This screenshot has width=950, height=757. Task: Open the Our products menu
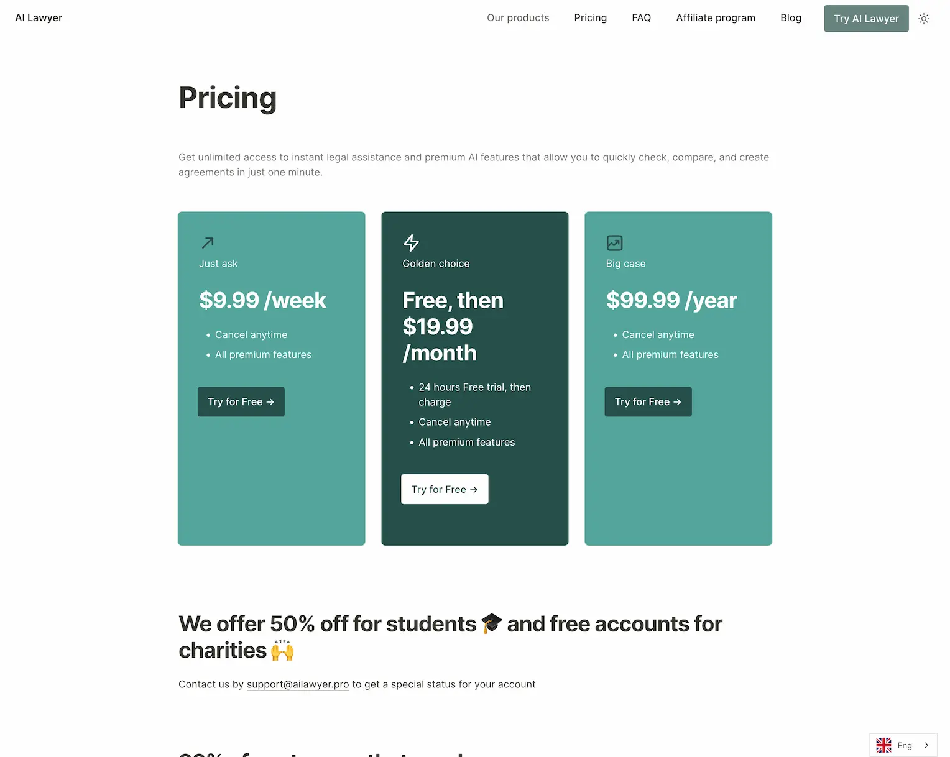click(518, 18)
